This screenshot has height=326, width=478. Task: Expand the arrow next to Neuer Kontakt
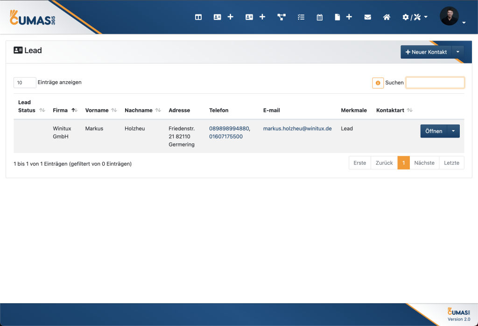[458, 52]
